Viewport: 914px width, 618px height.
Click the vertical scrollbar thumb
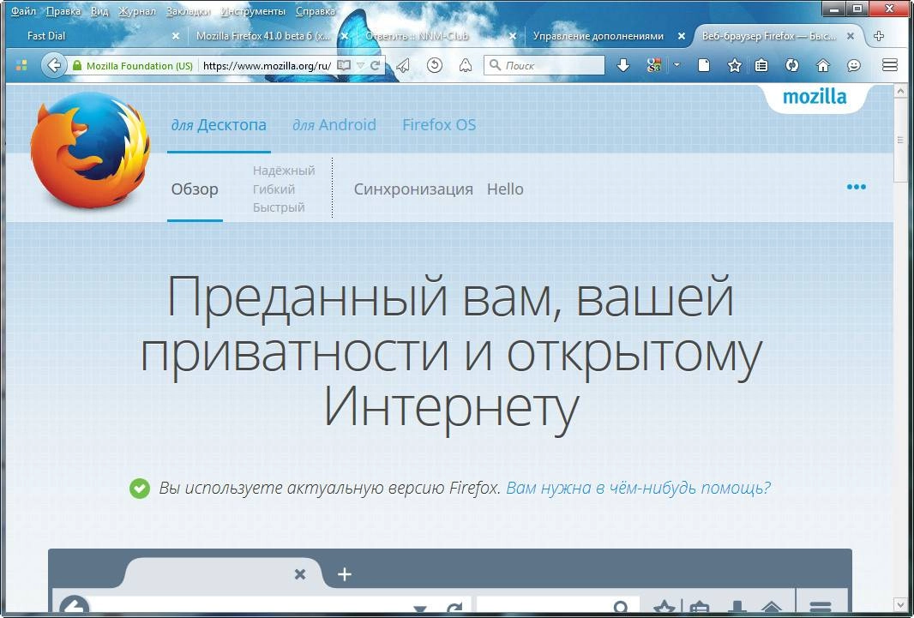click(900, 140)
